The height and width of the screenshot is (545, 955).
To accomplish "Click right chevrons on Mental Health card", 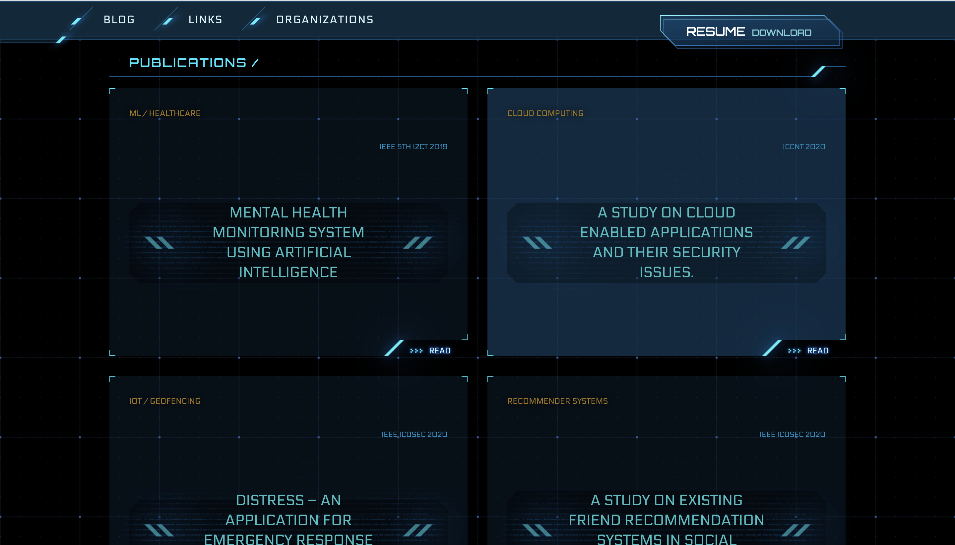I will click(418, 243).
